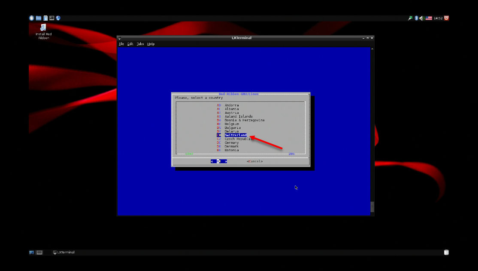Image resolution: width=478 pixels, height=271 pixels.
Task: Click the volume speaker tray icon
Action: click(x=422, y=18)
